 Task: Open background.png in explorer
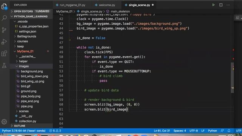pos(31,71)
